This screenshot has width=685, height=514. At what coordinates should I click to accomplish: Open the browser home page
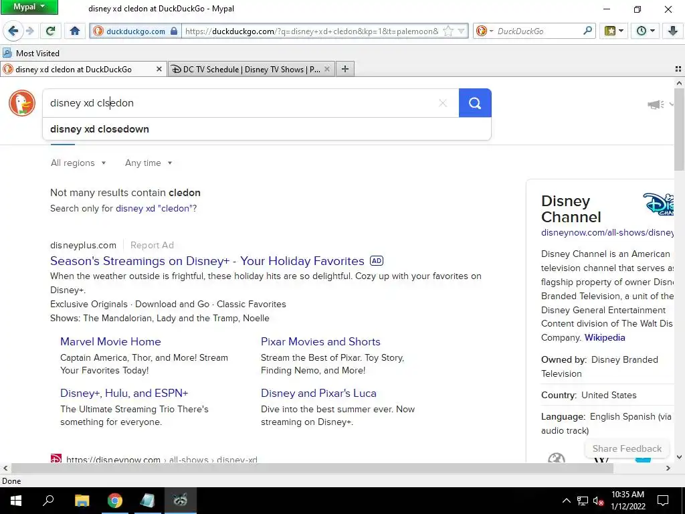tap(75, 31)
